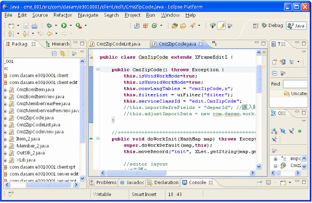The height and width of the screenshot is (203, 312).
Task: Toggle Link with Editor in Package Explorer
Action: (x=63, y=53)
